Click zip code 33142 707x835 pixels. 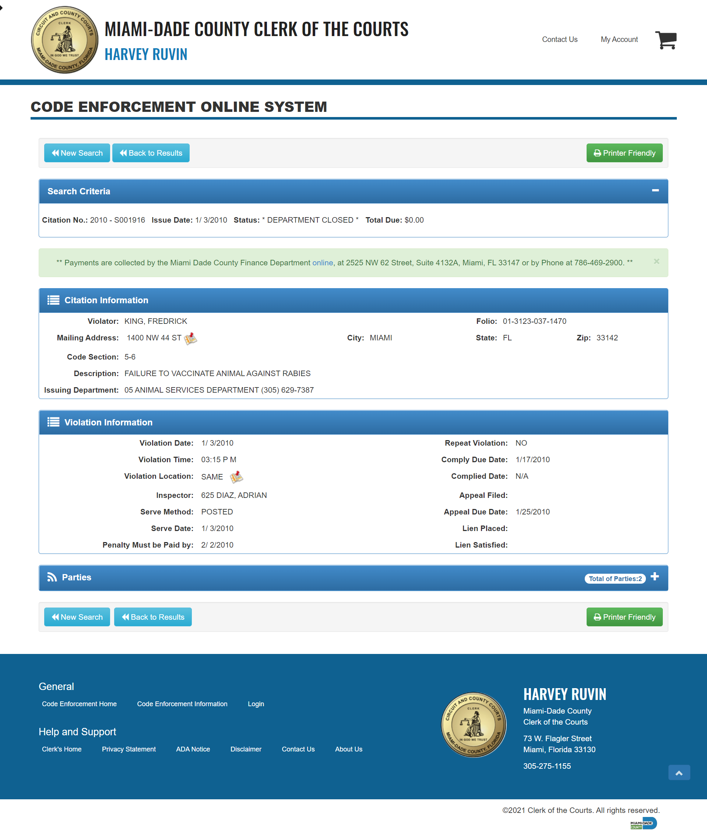tap(607, 338)
